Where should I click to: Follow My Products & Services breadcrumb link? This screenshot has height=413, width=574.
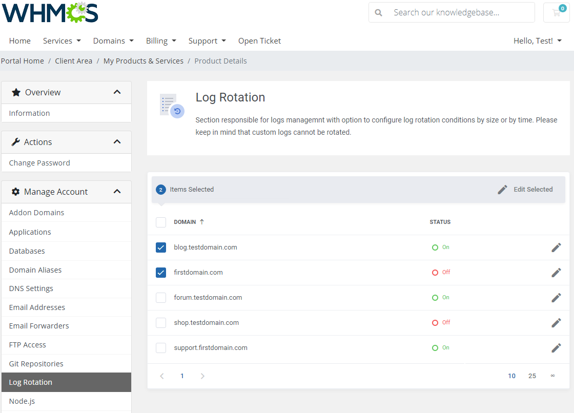pyautogui.click(x=143, y=61)
